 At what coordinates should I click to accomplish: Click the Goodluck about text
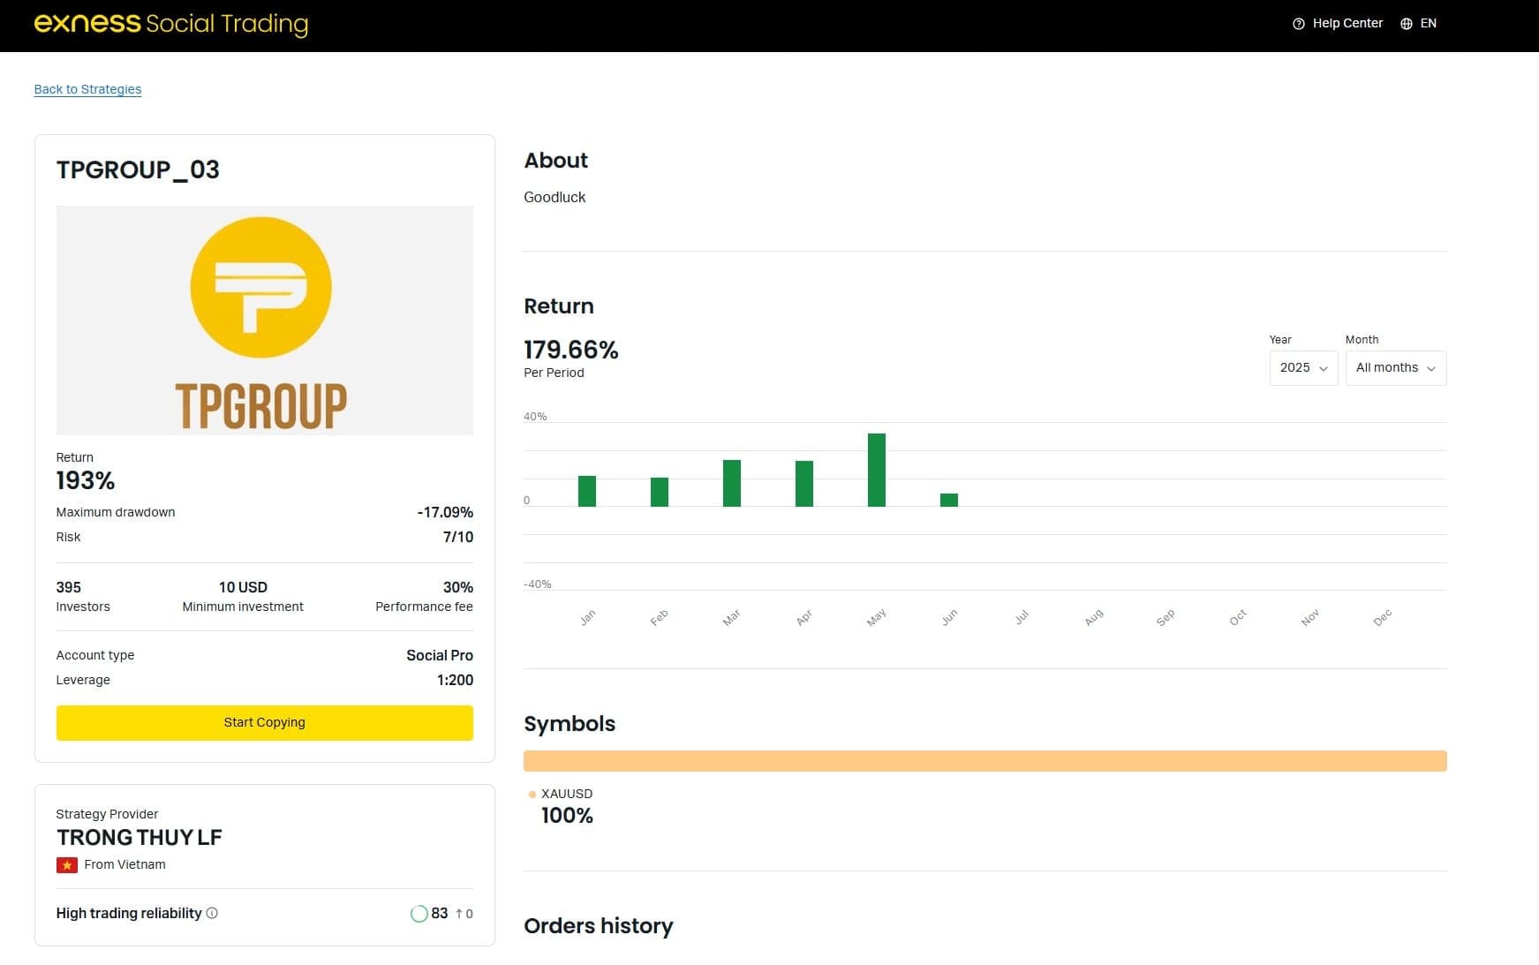554,197
